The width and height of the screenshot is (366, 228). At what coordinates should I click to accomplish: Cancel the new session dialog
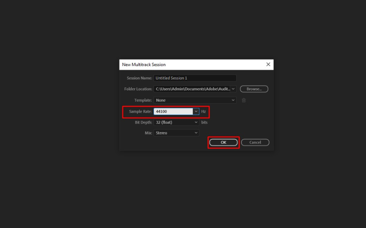[255, 143]
